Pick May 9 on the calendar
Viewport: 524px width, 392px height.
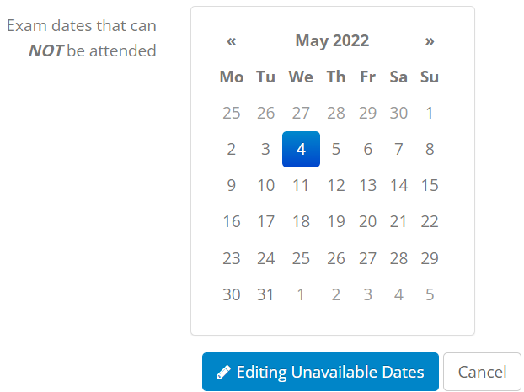click(x=232, y=186)
